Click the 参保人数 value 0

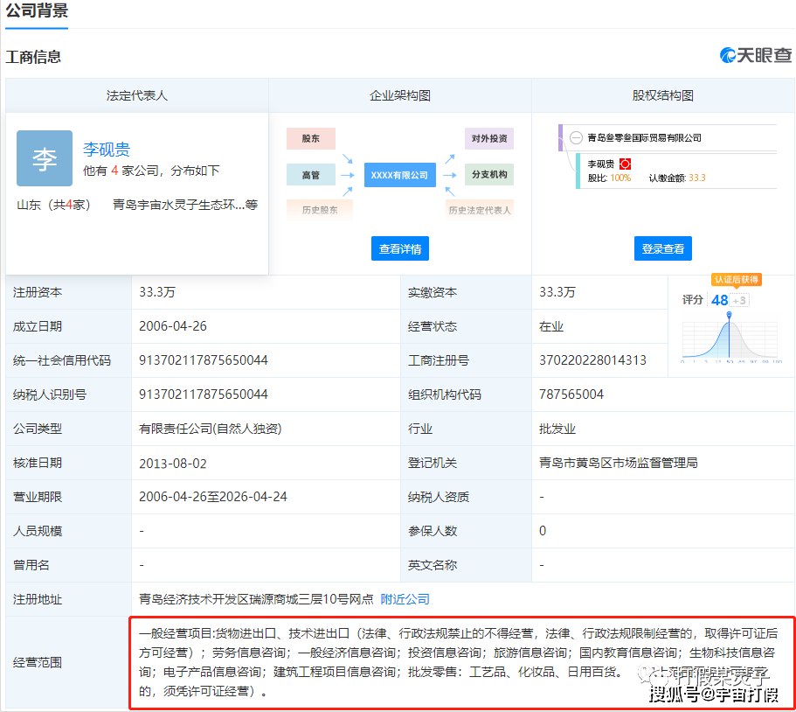543,531
